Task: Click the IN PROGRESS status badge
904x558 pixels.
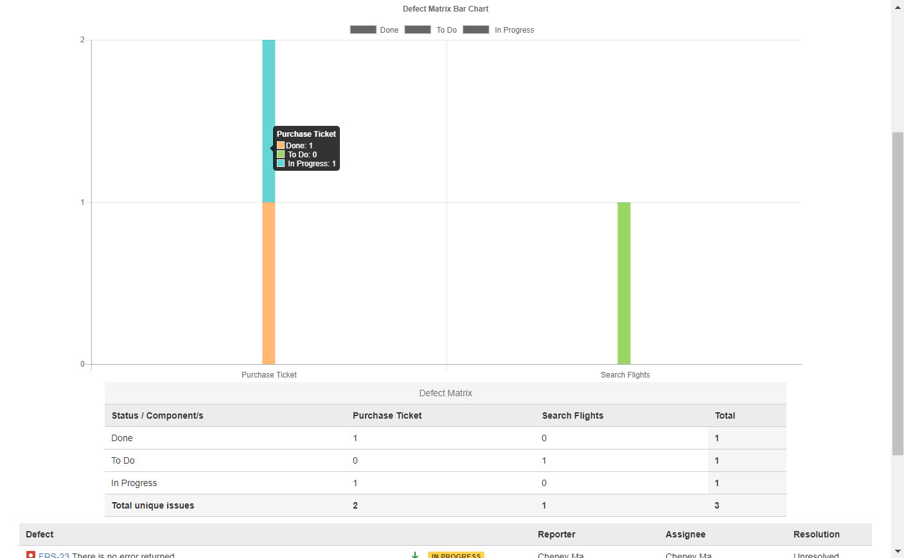Action: (456, 555)
